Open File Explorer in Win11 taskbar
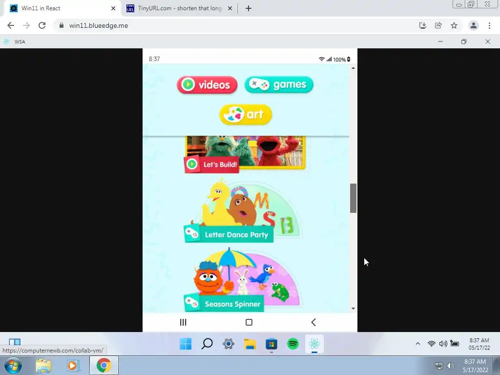The image size is (500, 375). point(250,344)
